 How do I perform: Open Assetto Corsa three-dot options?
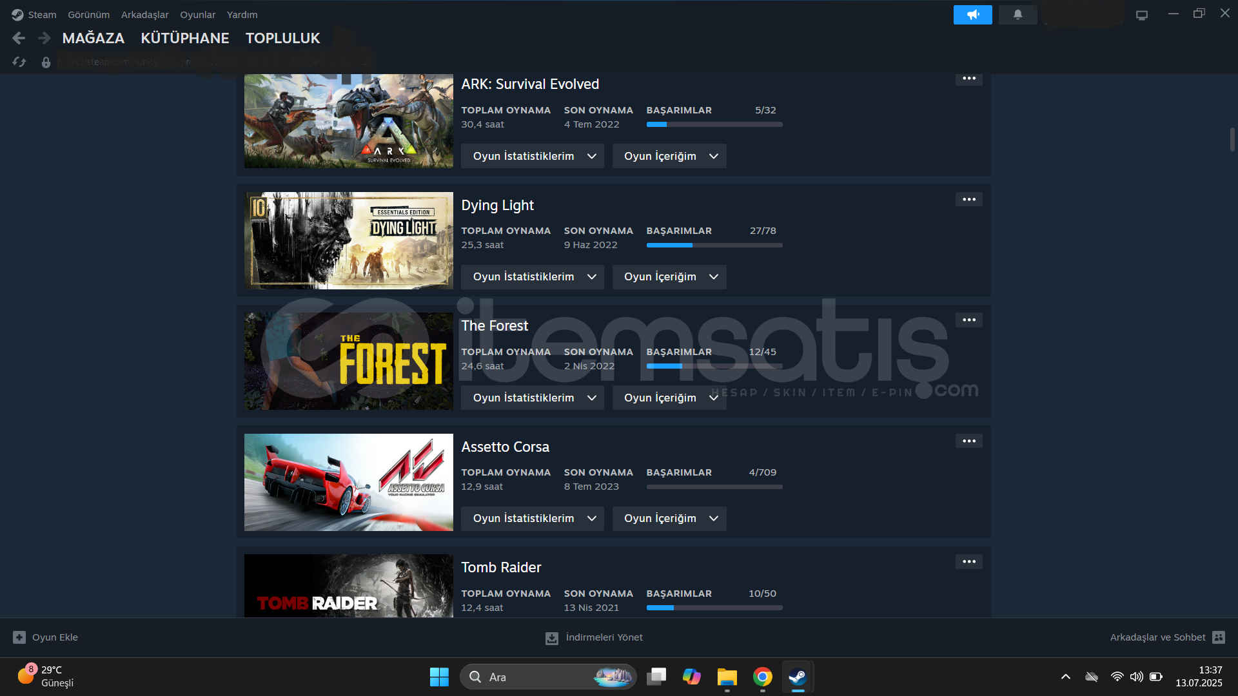[968, 441]
